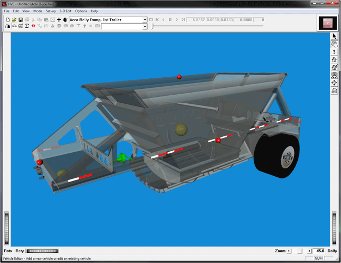Open the 3-D Edit menu
The width and height of the screenshot is (341, 263).
(x=65, y=11)
